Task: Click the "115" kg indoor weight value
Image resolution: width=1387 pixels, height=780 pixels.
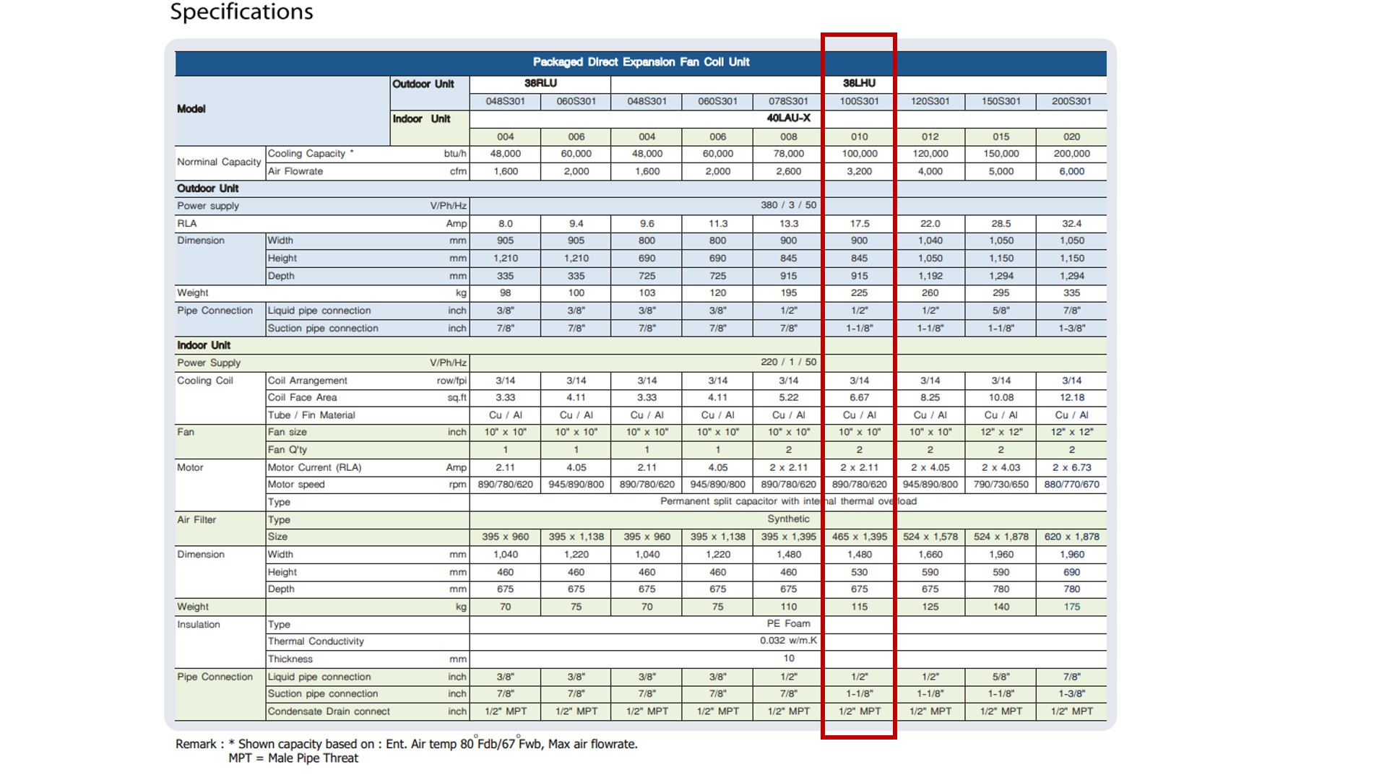Action: tap(859, 607)
